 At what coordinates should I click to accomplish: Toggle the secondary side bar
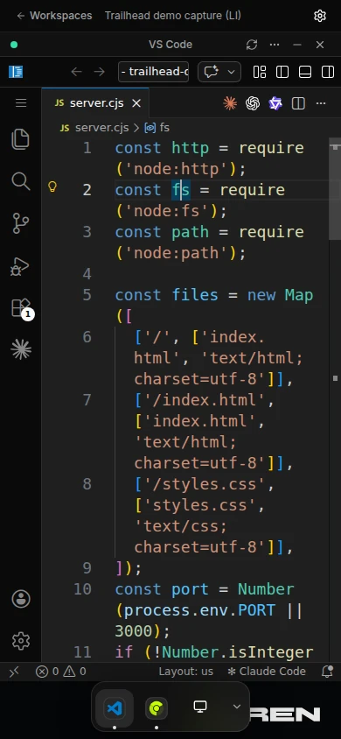pyautogui.click(x=328, y=72)
